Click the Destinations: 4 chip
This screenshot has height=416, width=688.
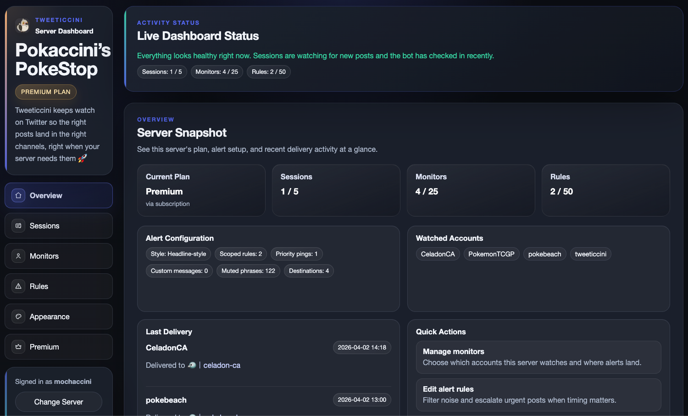coord(309,271)
